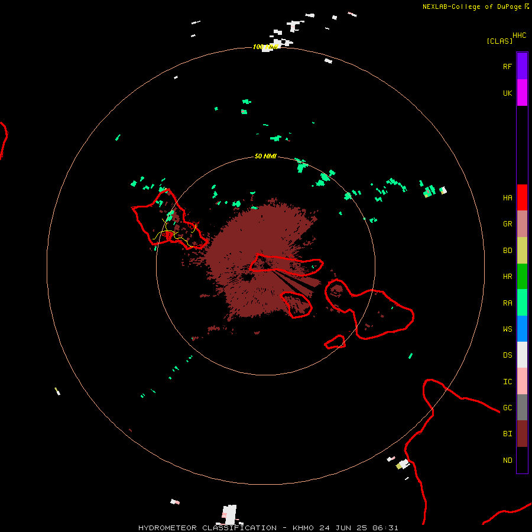The image size is (532, 532).
Task: Click the DS legend label
Action: [507, 355]
